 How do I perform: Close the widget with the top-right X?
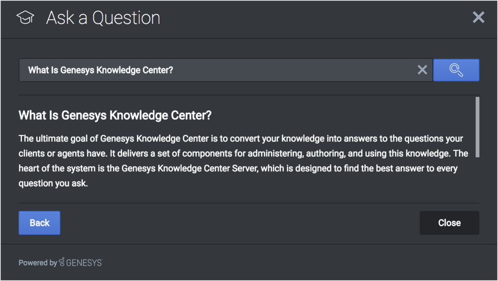(x=478, y=17)
